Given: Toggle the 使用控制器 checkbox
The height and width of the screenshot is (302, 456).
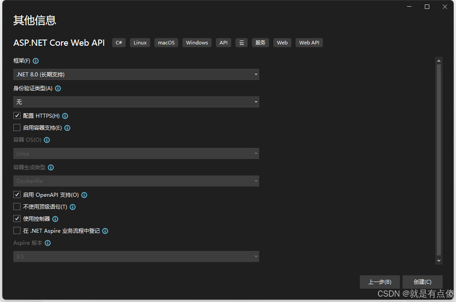Looking at the screenshot, I should click(17, 219).
